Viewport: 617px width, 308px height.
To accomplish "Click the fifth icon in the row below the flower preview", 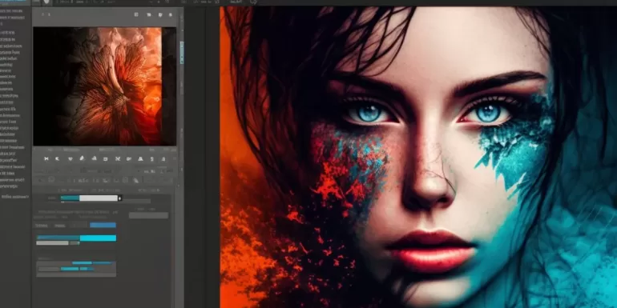I will click(94, 158).
